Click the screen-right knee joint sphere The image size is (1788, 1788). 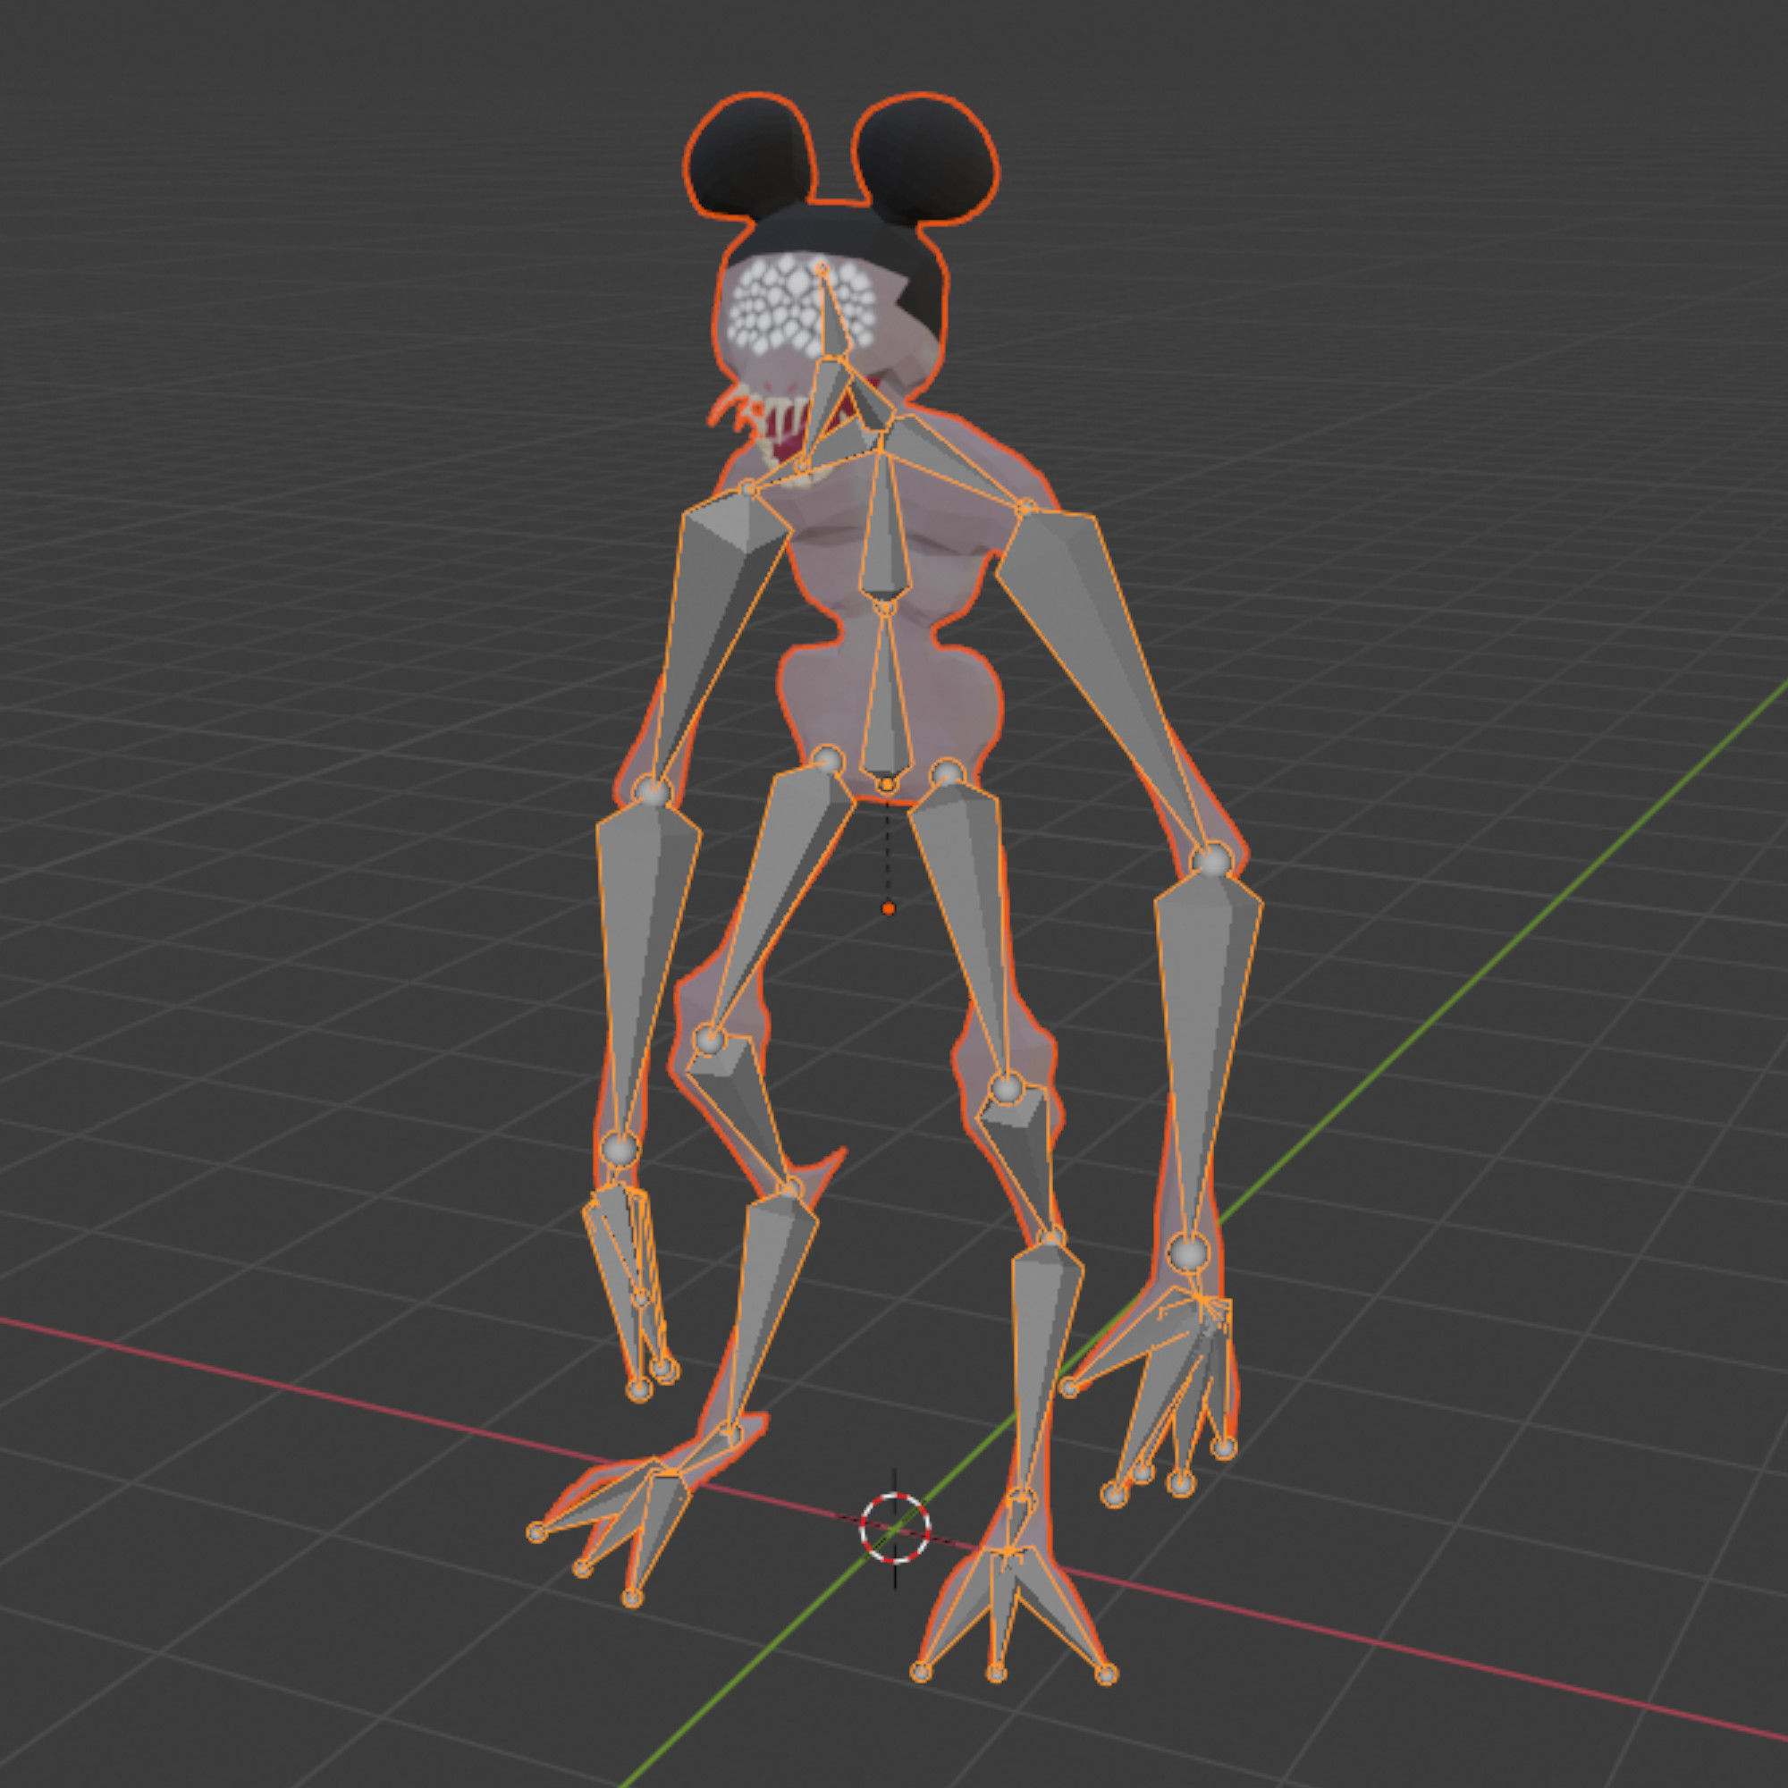pyautogui.click(x=1008, y=1087)
